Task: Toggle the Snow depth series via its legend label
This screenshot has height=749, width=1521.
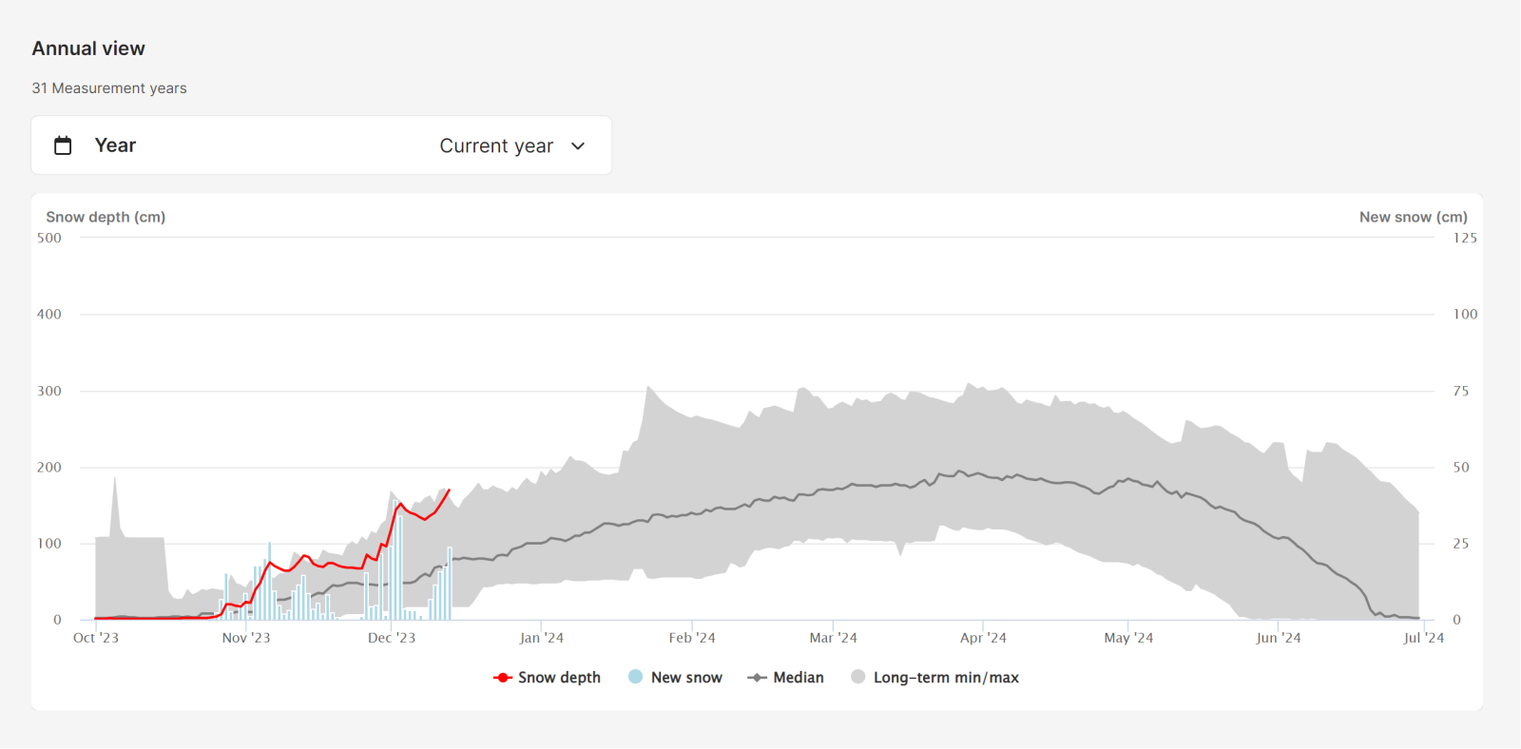Action: (559, 678)
